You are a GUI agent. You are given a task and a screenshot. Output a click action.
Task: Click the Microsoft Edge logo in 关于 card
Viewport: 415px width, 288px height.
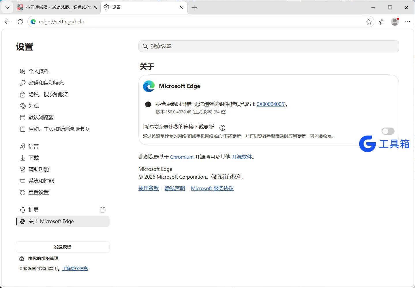(x=149, y=86)
